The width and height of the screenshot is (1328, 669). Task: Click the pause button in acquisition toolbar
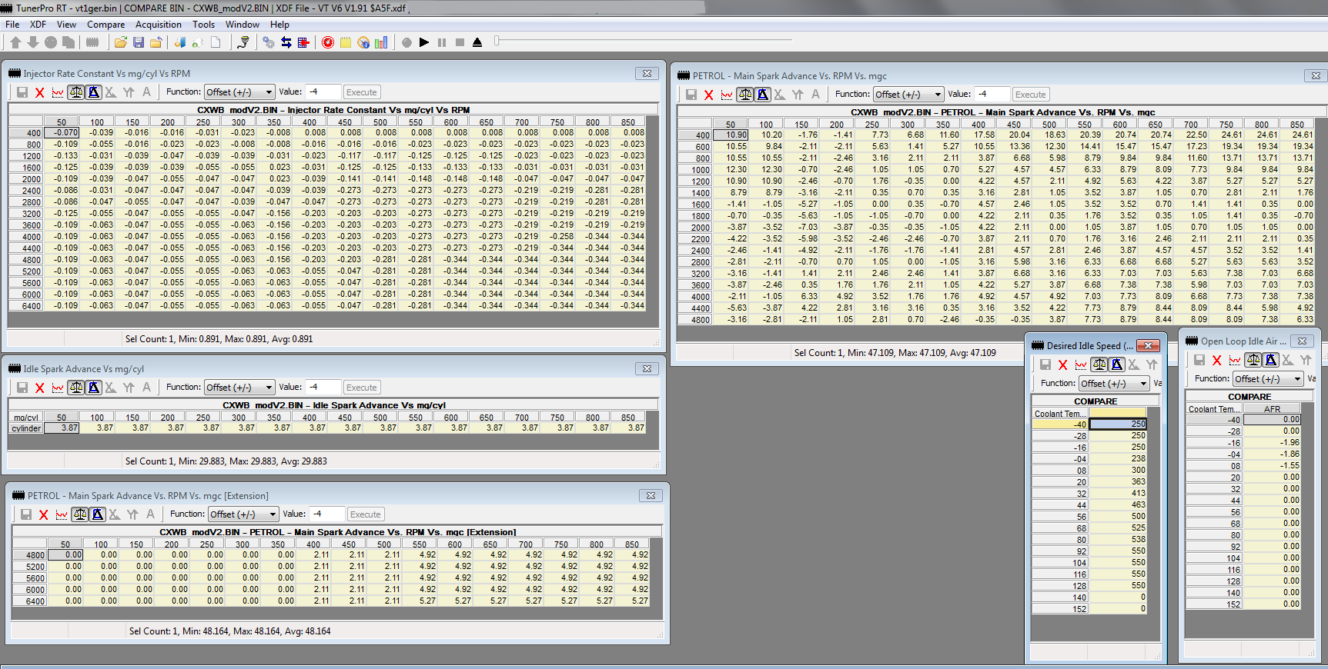pos(442,42)
